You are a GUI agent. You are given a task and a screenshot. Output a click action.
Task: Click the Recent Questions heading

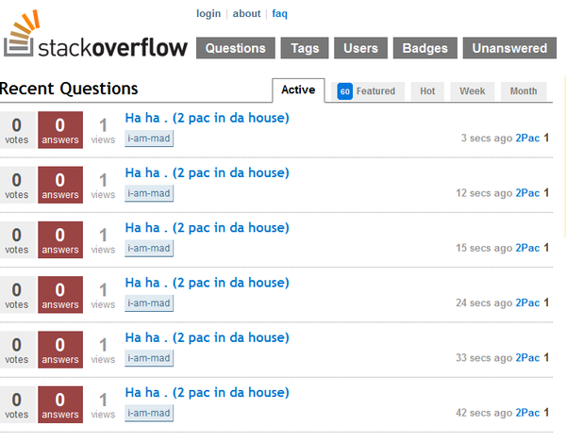69,89
